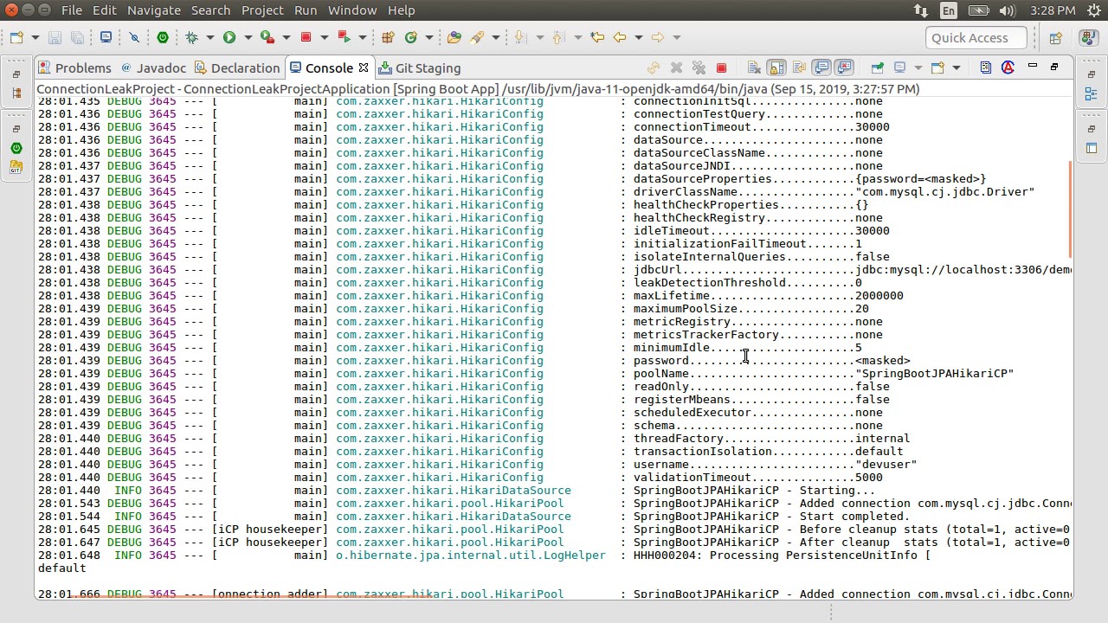Click the New file wizard icon
The image size is (1108, 623).
point(16,37)
